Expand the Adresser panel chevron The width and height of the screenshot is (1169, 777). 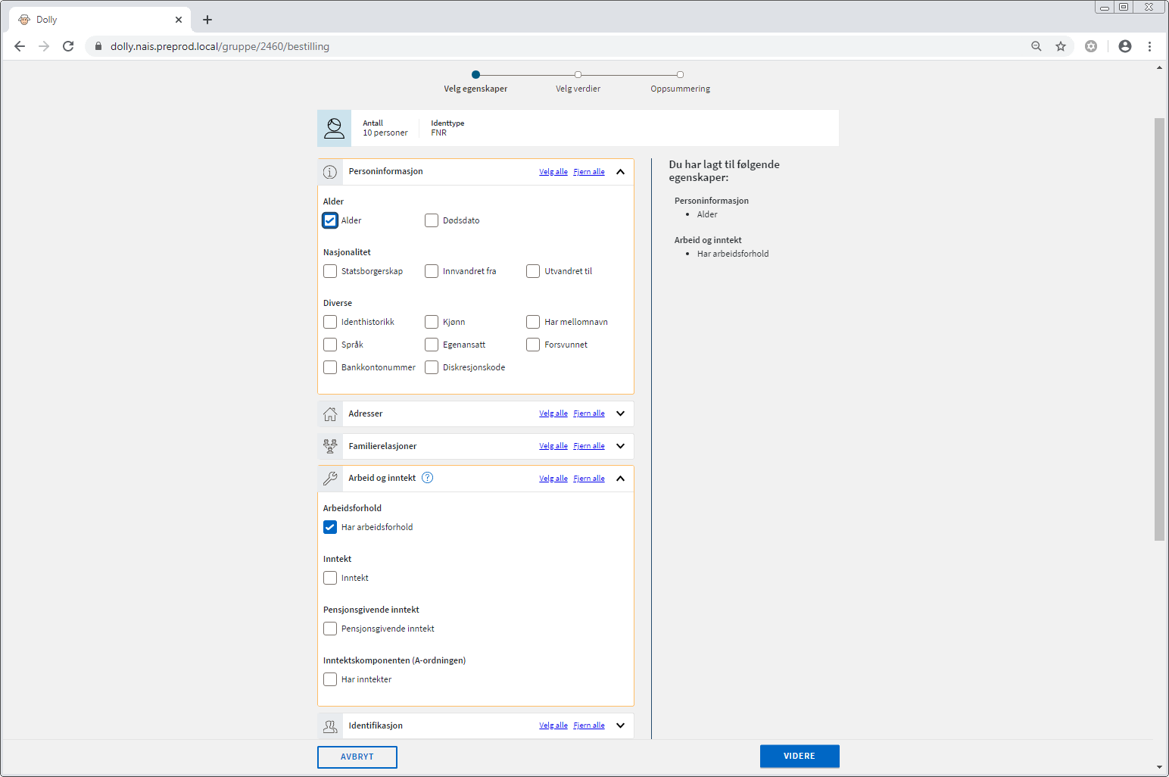[x=621, y=413]
